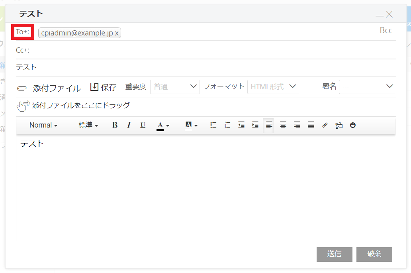Open the 重要度 priority dropdown
Image resolution: width=411 pixels, height=273 pixels.
click(x=175, y=86)
